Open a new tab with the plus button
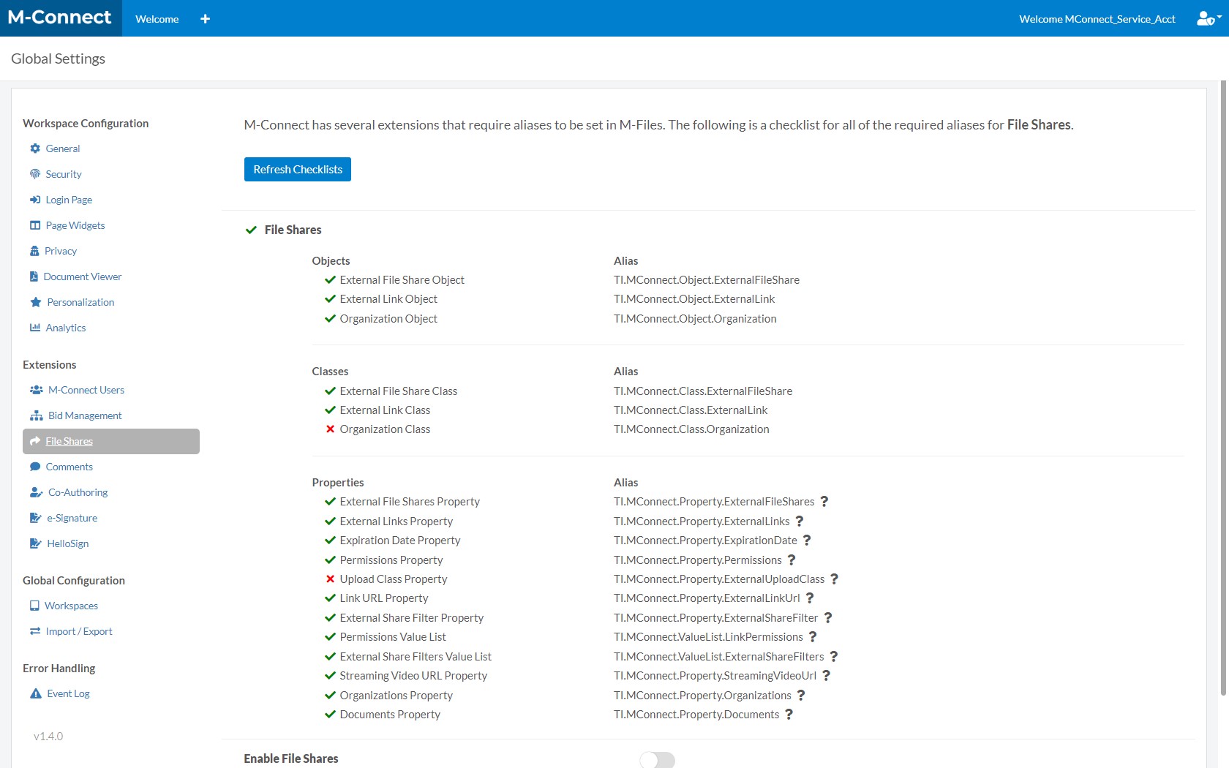 [x=205, y=18]
